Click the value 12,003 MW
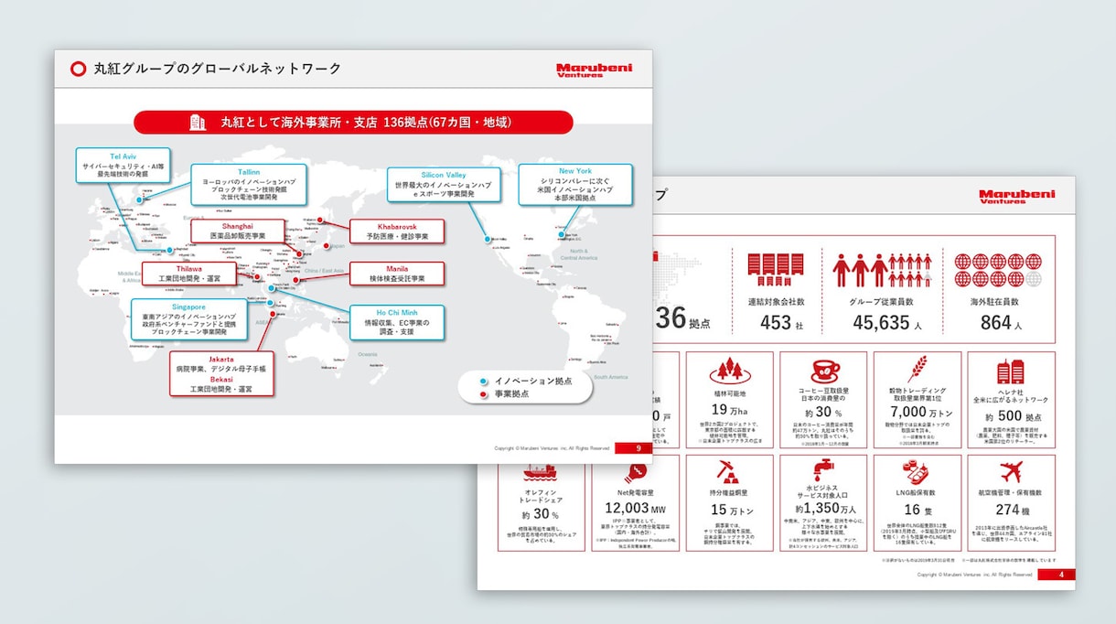 pyautogui.click(x=635, y=509)
